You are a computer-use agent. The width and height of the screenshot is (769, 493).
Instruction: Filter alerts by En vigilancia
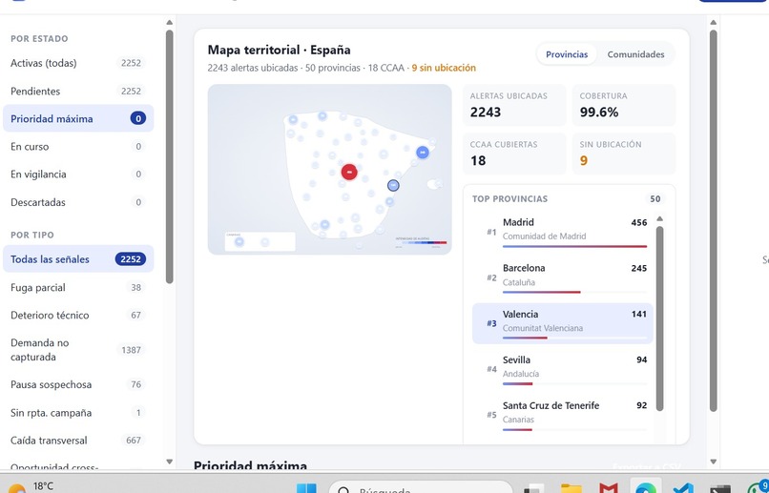[78, 174]
